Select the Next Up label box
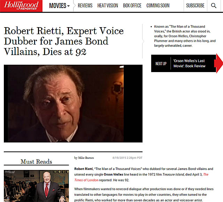223x202 pixels. (161, 63)
